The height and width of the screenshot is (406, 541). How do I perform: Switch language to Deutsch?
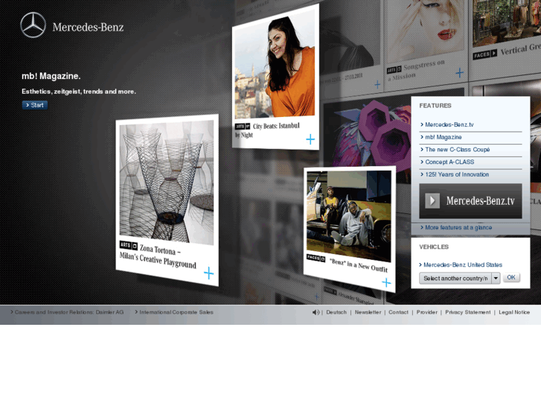(336, 312)
